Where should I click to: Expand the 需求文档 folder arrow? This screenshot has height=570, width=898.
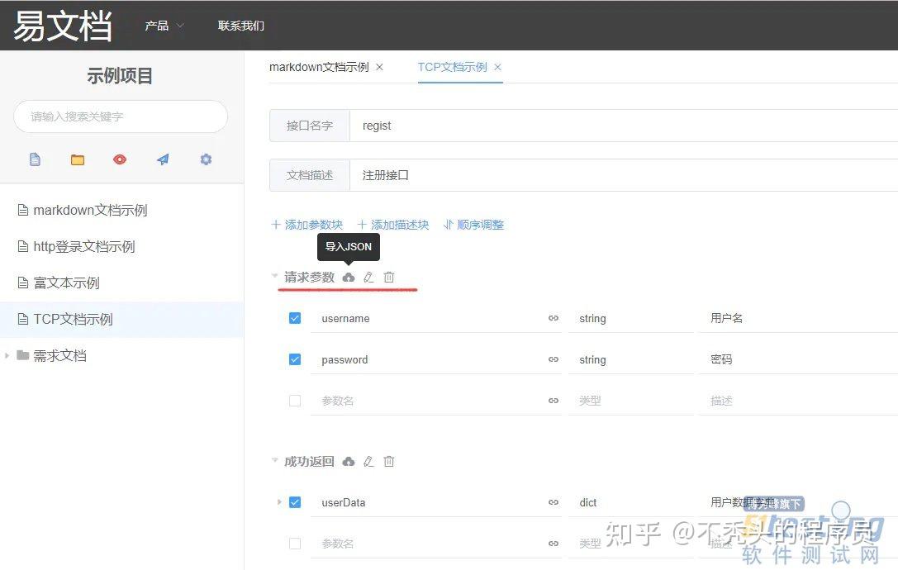(x=7, y=356)
